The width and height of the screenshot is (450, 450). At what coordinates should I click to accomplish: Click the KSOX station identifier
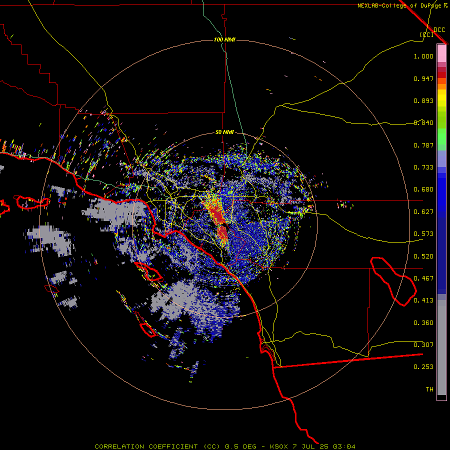[x=278, y=446]
